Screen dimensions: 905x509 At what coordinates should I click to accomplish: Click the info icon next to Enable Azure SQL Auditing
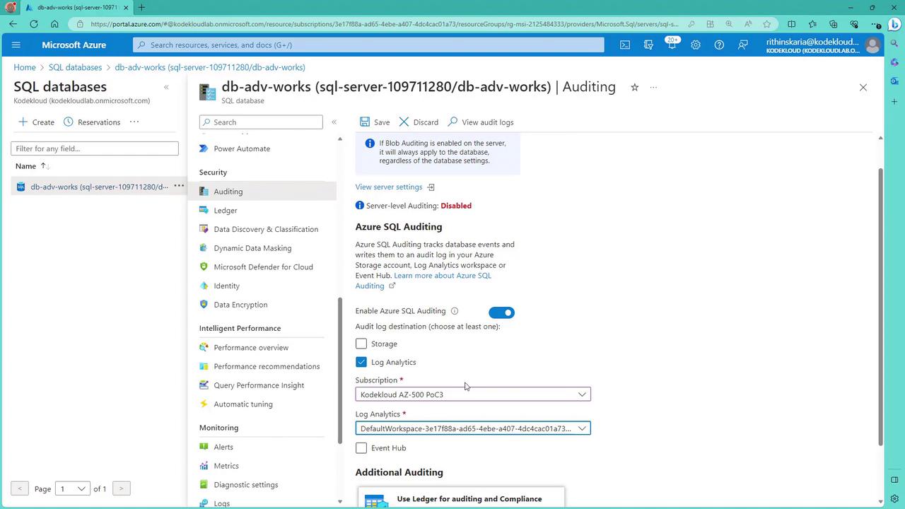coord(455,311)
